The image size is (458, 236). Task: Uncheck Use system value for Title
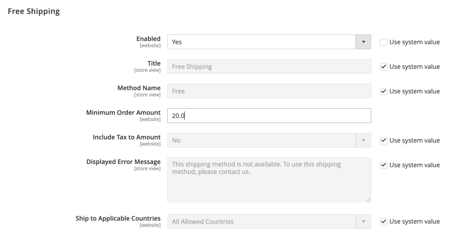383,67
